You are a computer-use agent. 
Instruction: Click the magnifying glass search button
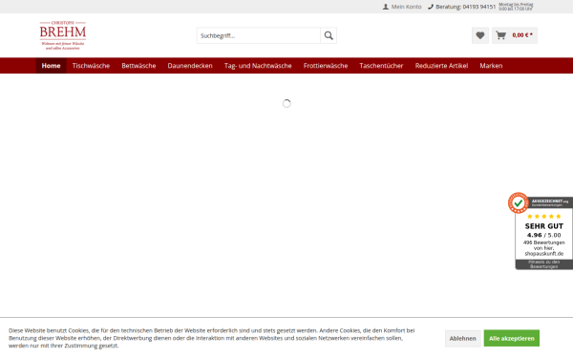(x=329, y=35)
